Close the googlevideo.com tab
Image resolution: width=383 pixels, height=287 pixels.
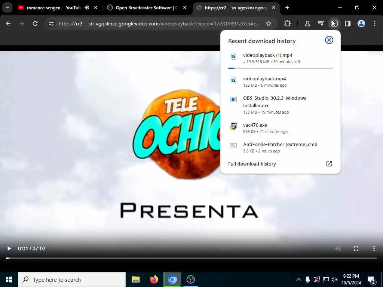274,7
